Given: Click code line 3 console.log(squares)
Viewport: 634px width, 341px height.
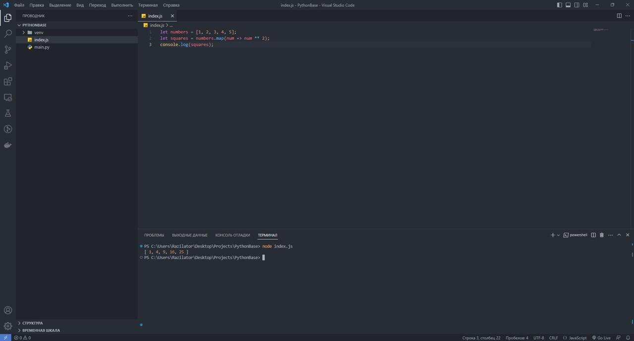Looking at the screenshot, I should coord(187,45).
